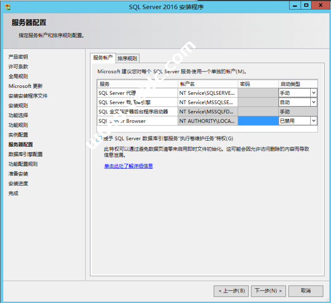Click the 帐户名 column header
The width and height of the screenshot is (331, 303).
(207, 84)
